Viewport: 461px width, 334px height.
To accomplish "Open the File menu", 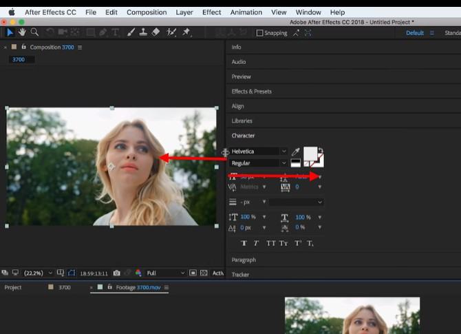I will click(91, 12).
